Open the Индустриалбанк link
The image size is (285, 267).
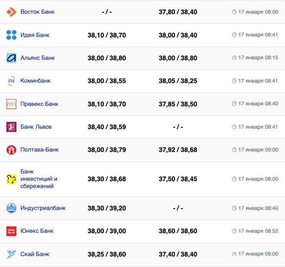click(x=43, y=208)
